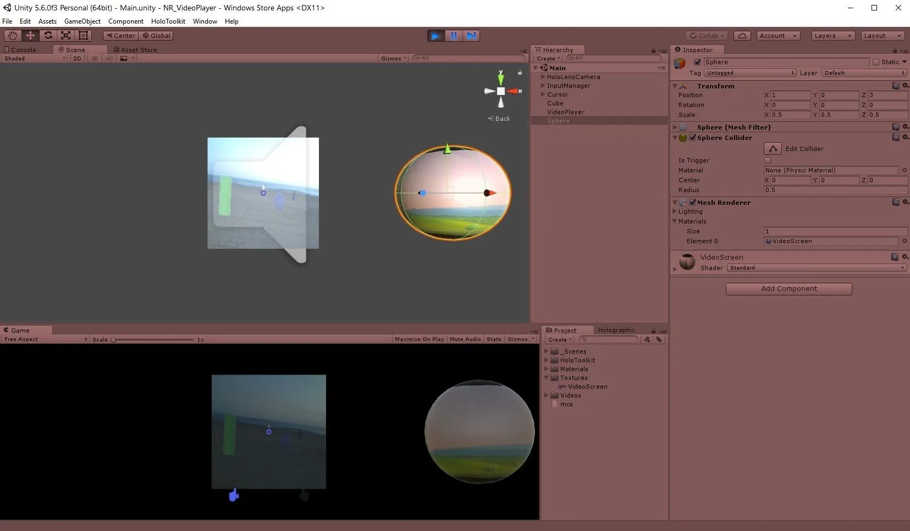Toggle Maximize On Play
Screen dimensions: 910x531
coord(419,339)
